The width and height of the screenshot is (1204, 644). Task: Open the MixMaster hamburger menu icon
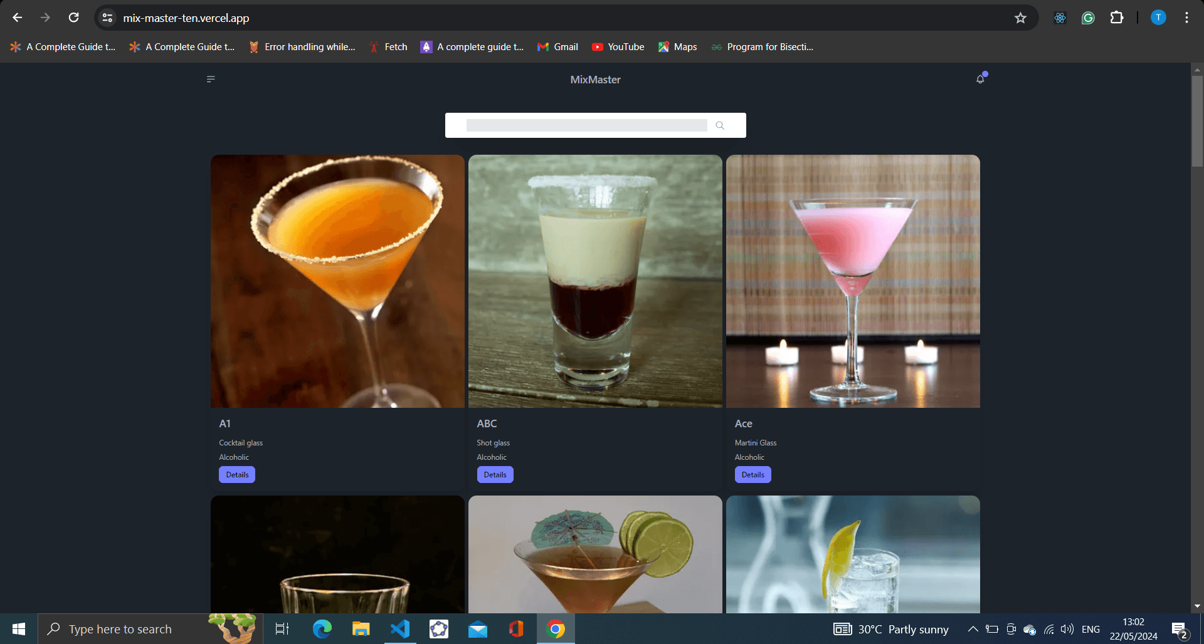tap(211, 79)
